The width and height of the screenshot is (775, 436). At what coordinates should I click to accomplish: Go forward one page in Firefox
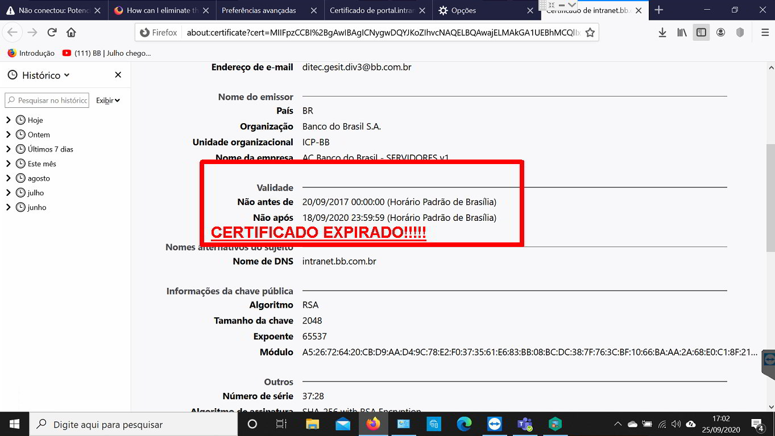pos(32,32)
